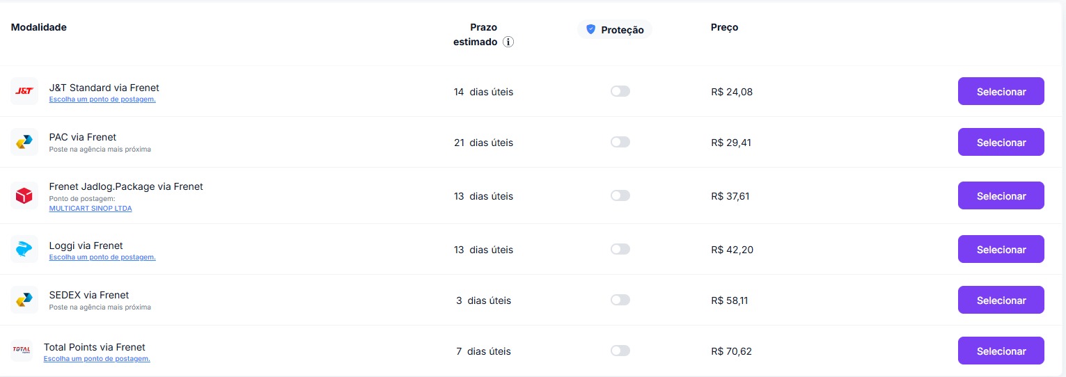
Task: Toggle protection for SEDEX via Frenet
Action: [620, 300]
